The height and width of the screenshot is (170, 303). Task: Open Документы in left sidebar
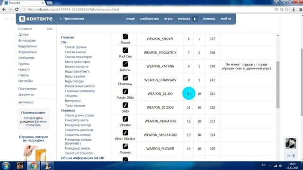click(26, 94)
